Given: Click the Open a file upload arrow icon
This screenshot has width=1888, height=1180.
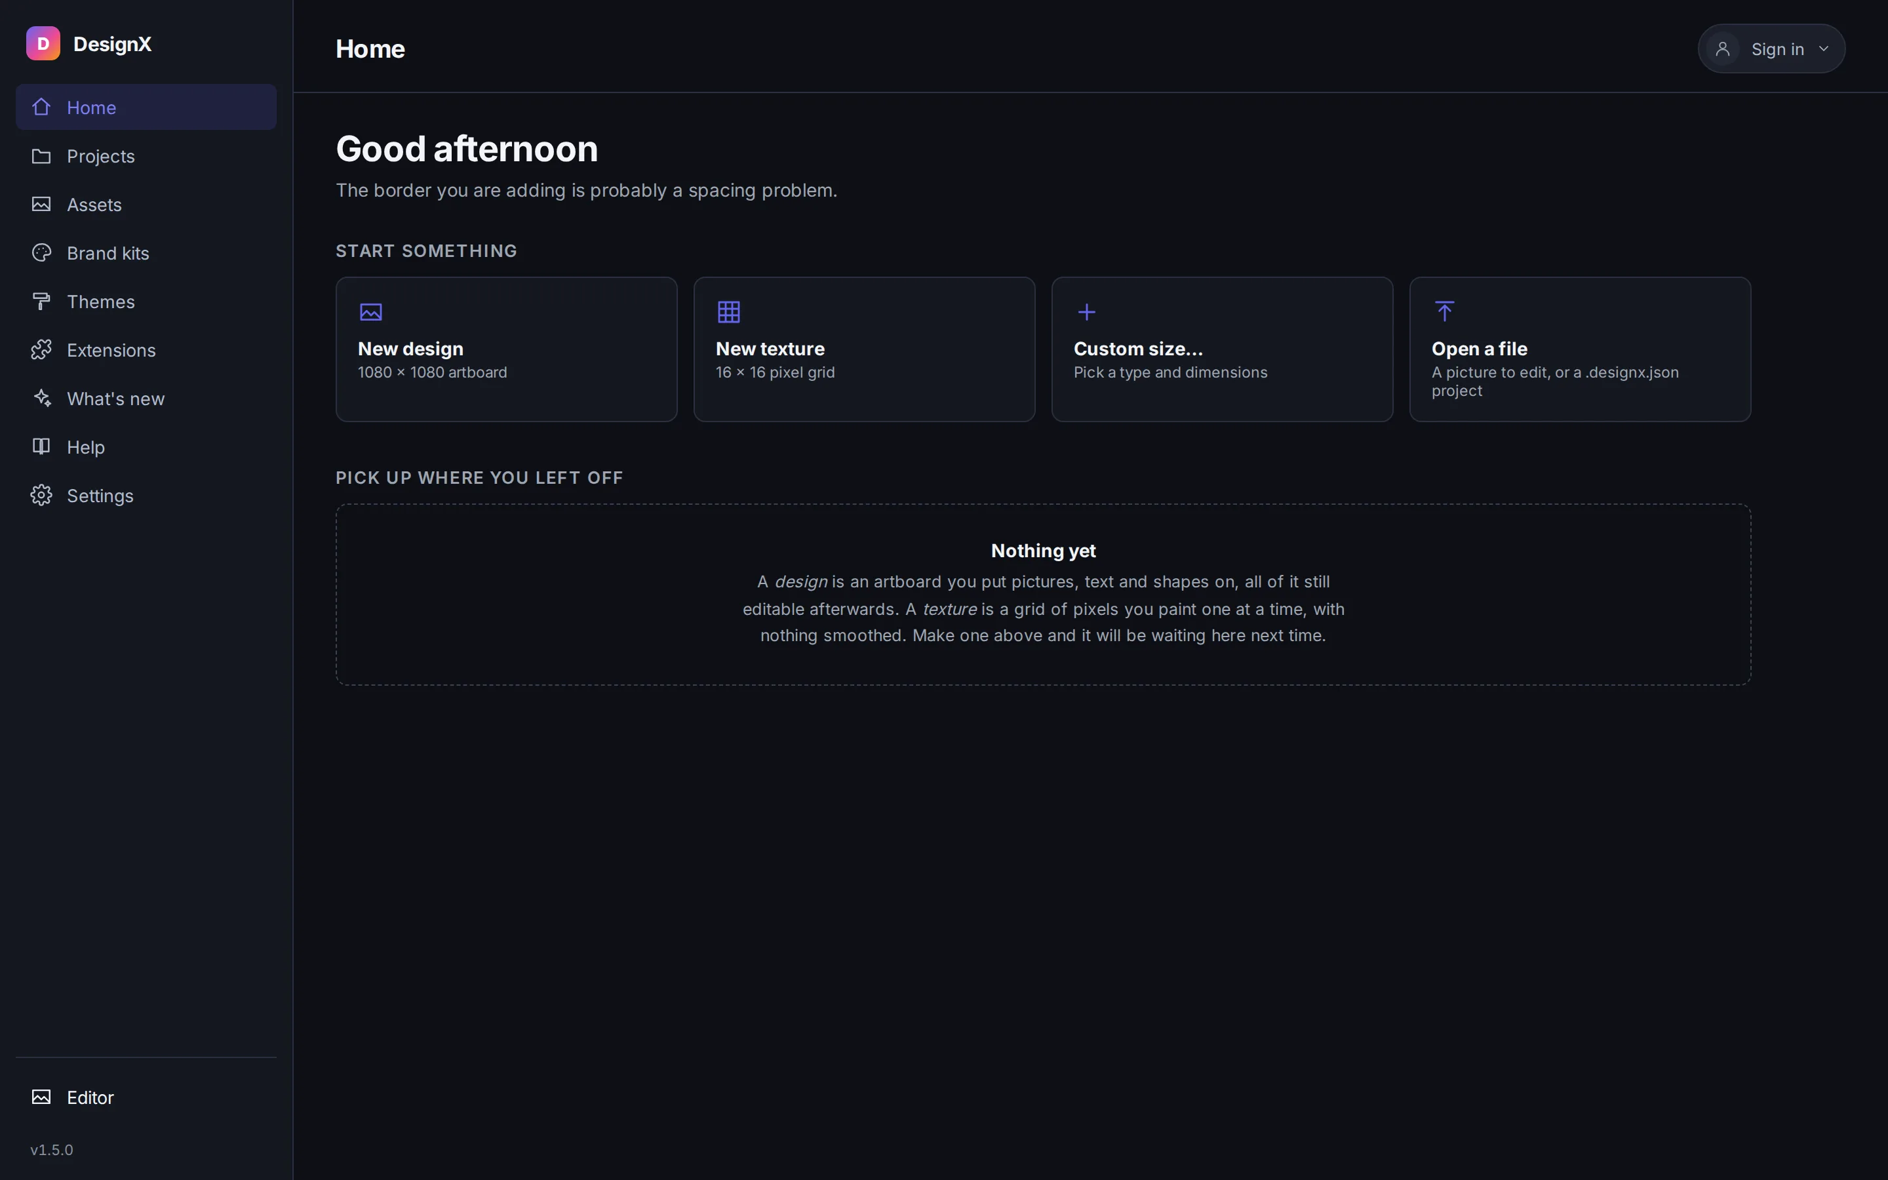Looking at the screenshot, I should (x=1445, y=311).
